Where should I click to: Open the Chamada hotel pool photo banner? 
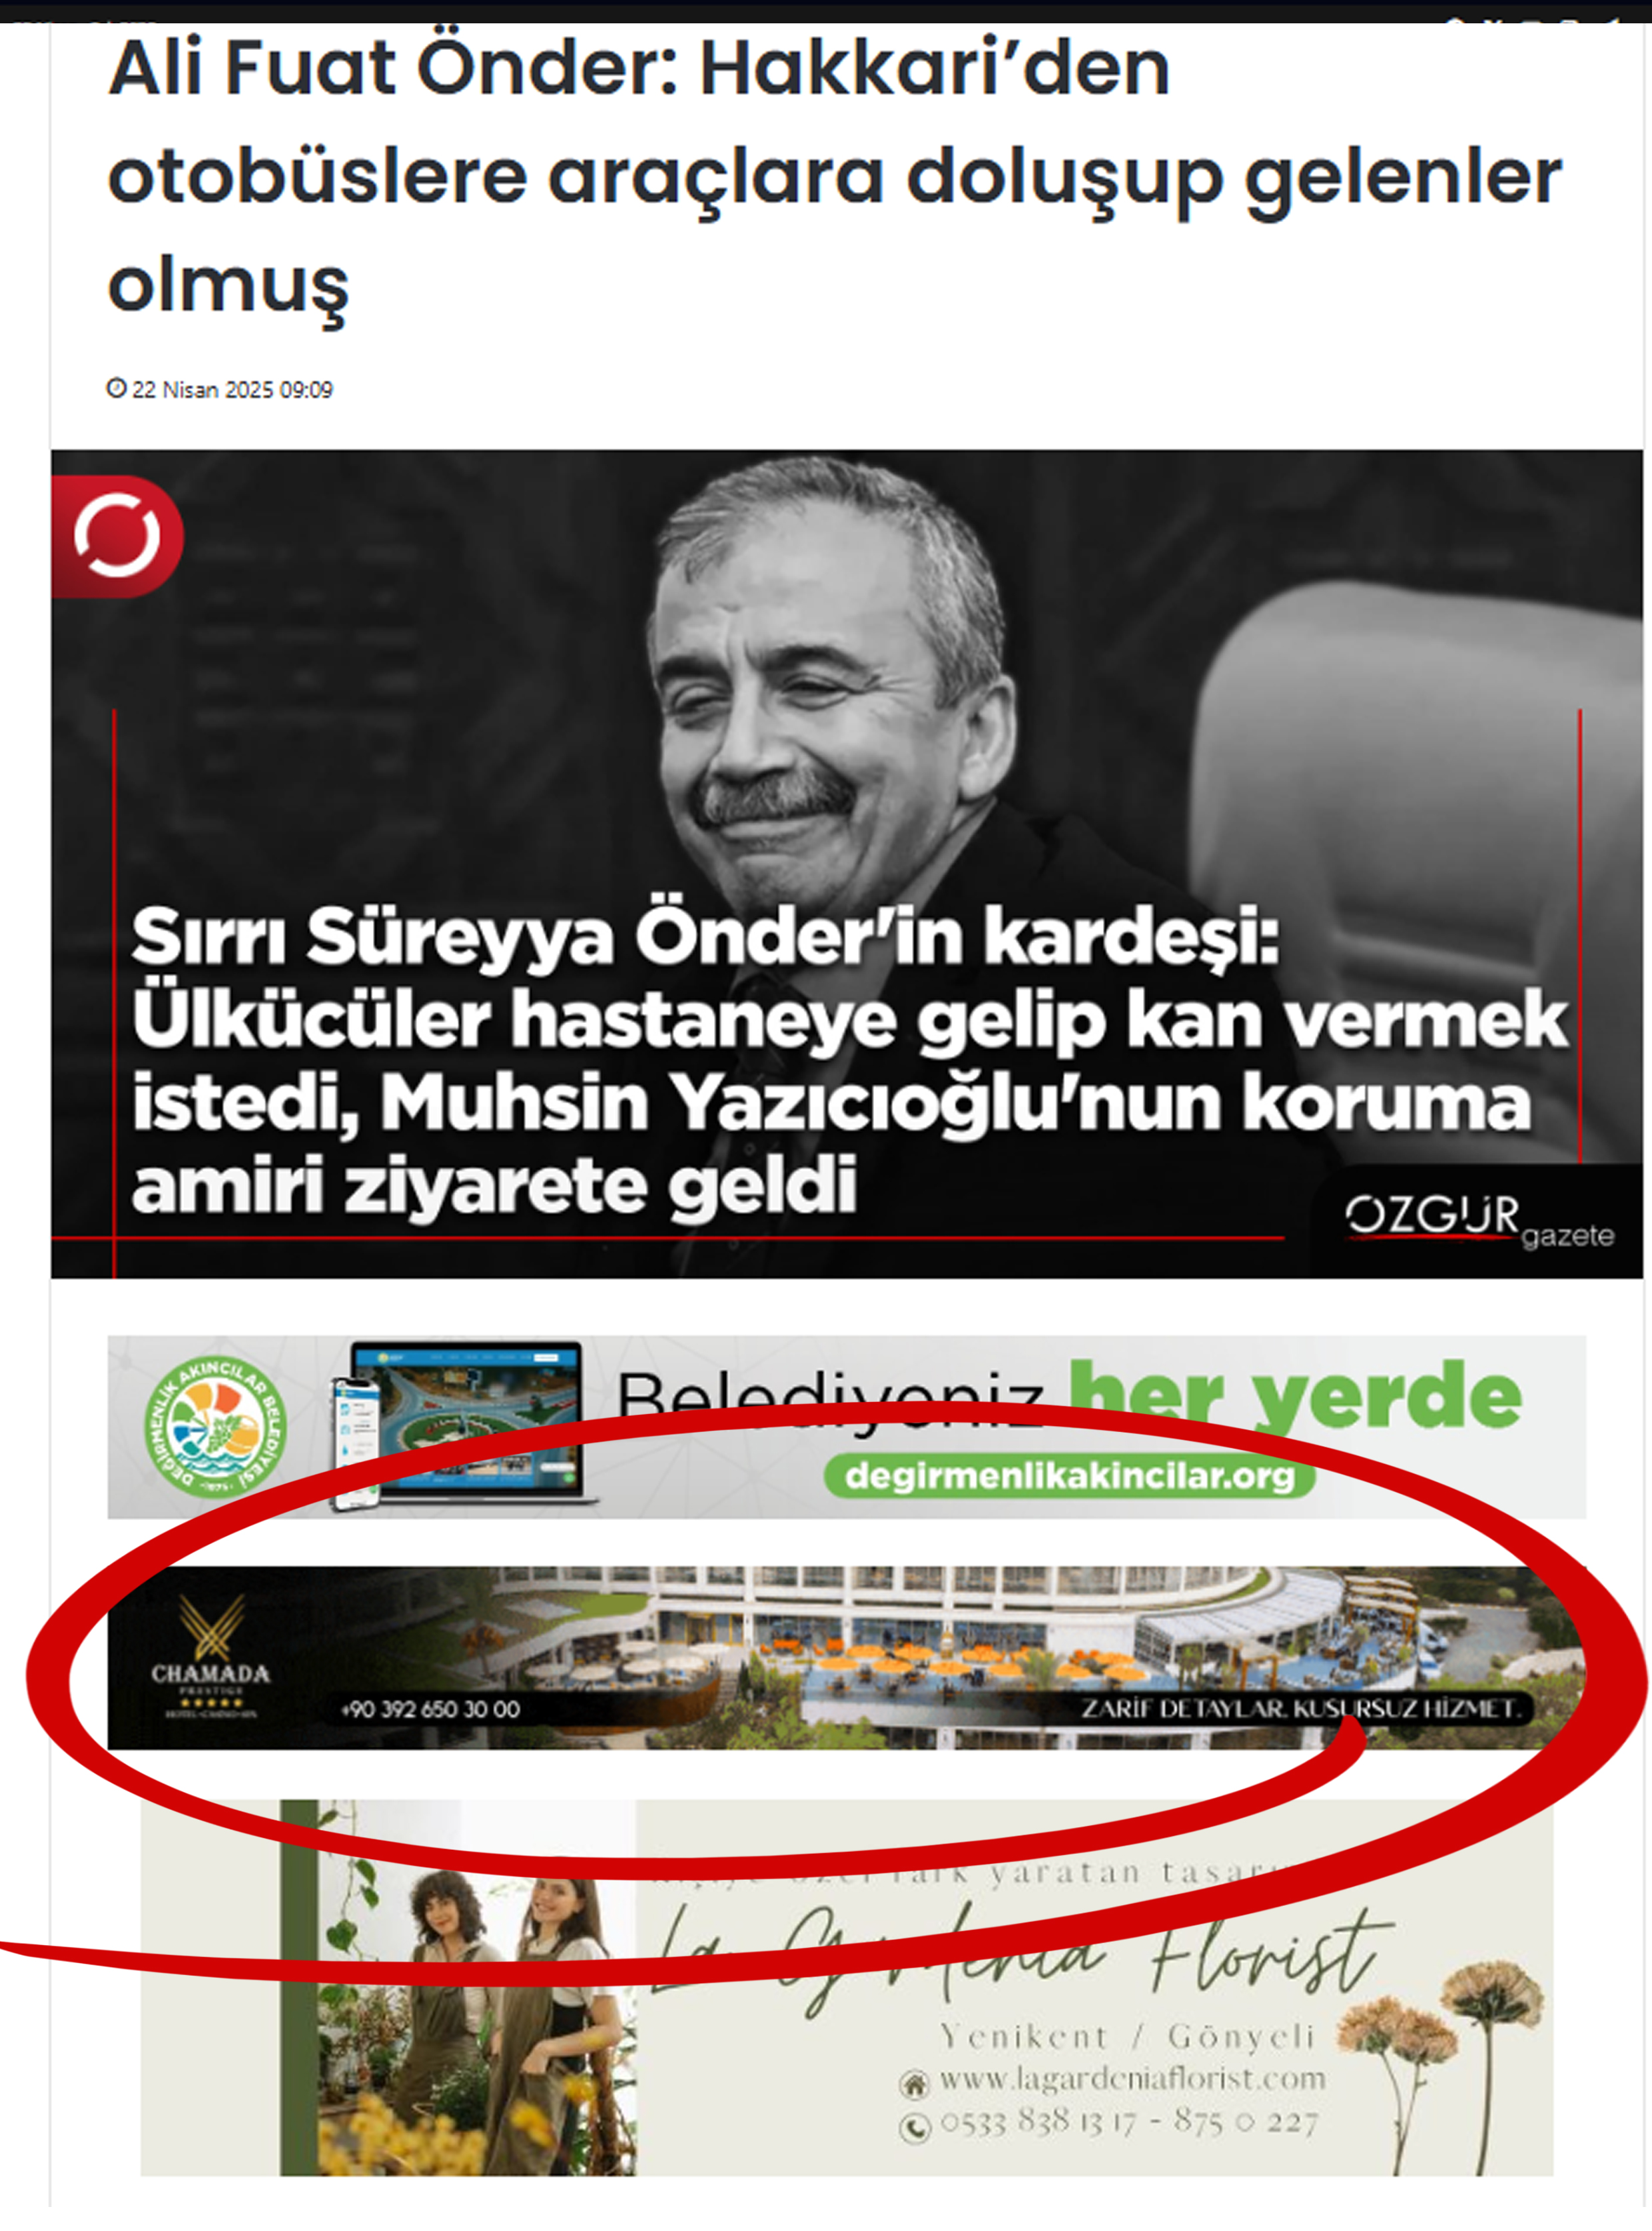(x=847, y=1658)
